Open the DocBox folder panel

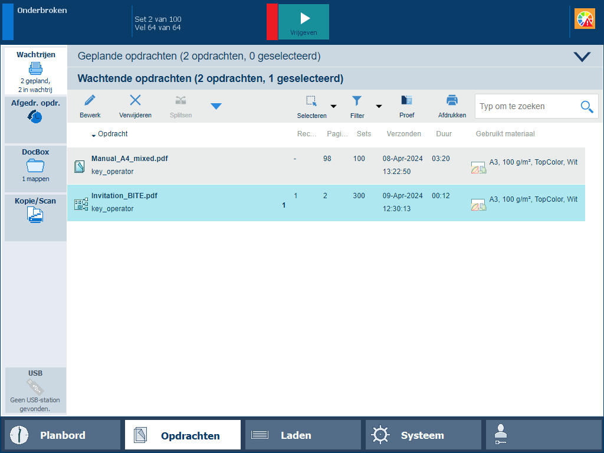click(35, 169)
